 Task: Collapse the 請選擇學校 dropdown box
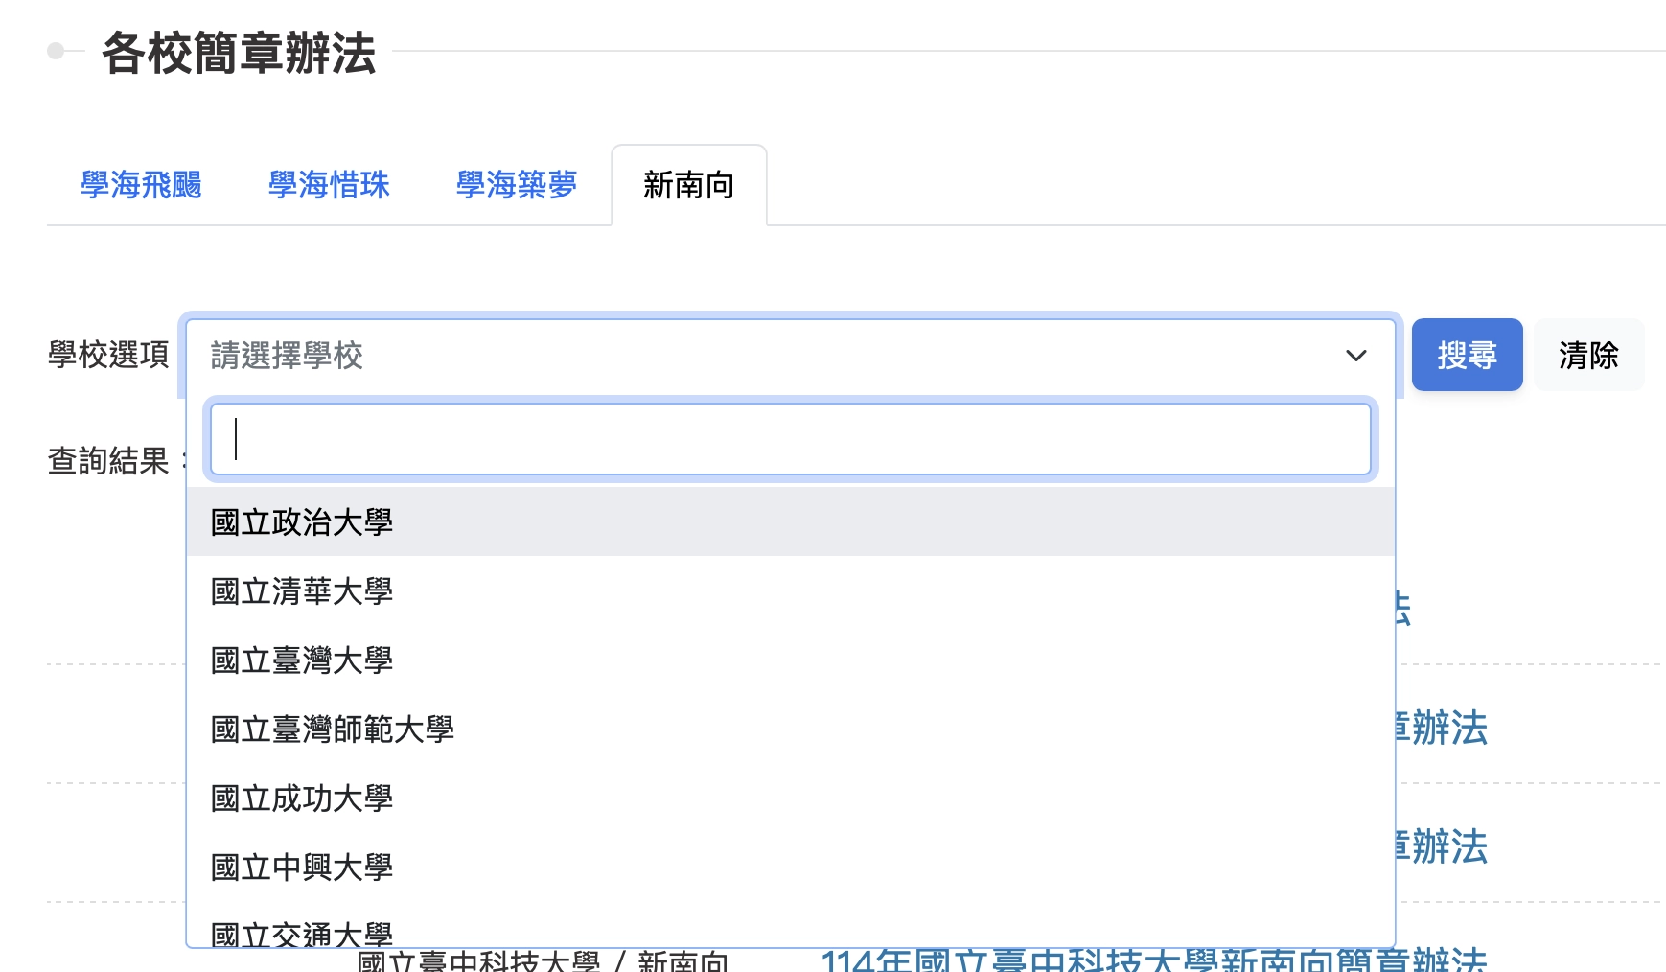tap(767, 356)
